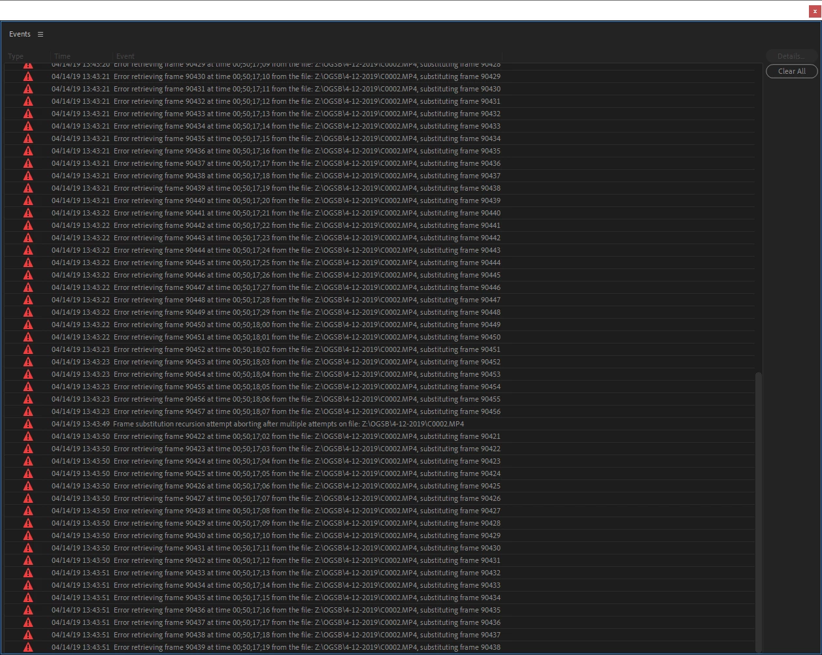Close the Events window with red x
Image resolution: width=822 pixels, height=655 pixels.
[815, 11]
